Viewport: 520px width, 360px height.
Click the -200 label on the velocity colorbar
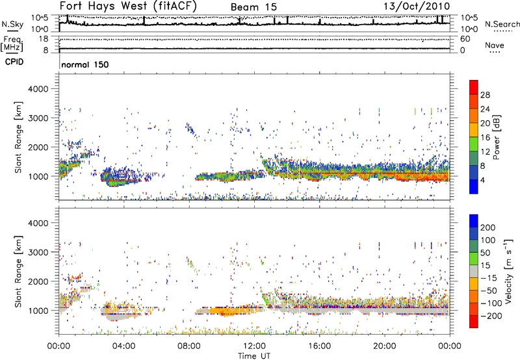491,316
